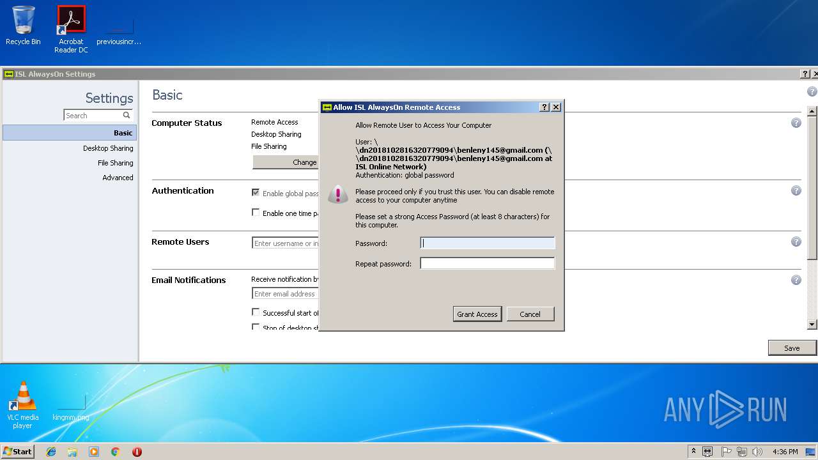This screenshot has width=818, height=460.
Task: Toggle Enable one time password checkbox
Action: [x=256, y=213]
